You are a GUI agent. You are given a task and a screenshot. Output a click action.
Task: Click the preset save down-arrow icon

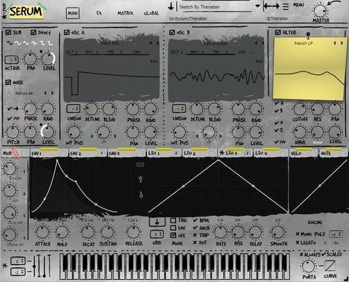pos(171,6)
